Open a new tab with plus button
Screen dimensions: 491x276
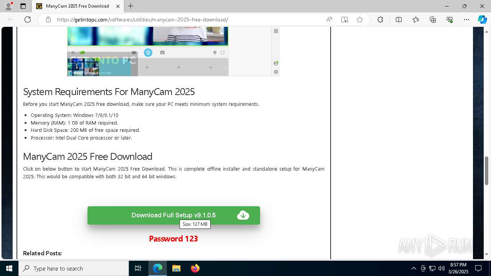pos(131,6)
